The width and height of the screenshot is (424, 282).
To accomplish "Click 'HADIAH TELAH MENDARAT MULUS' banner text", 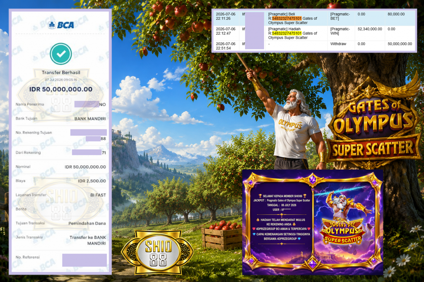I will (283, 220).
